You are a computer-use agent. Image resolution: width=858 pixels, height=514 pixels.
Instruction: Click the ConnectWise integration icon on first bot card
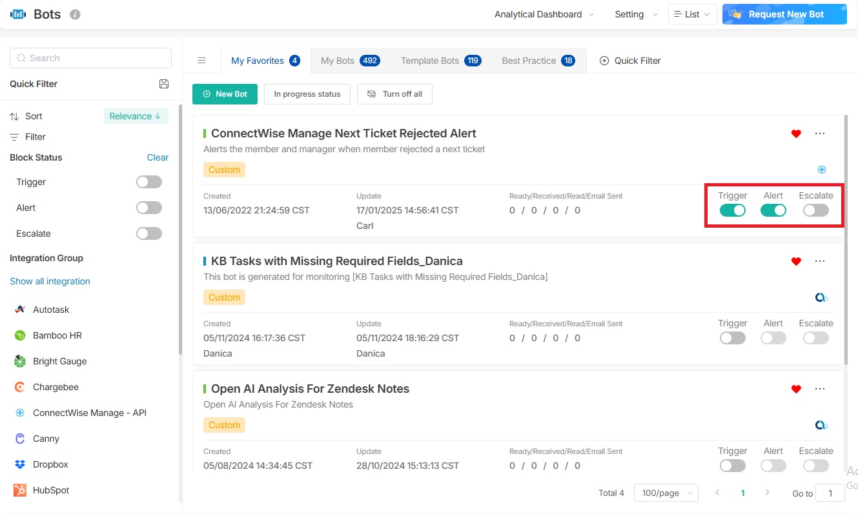(x=822, y=170)
